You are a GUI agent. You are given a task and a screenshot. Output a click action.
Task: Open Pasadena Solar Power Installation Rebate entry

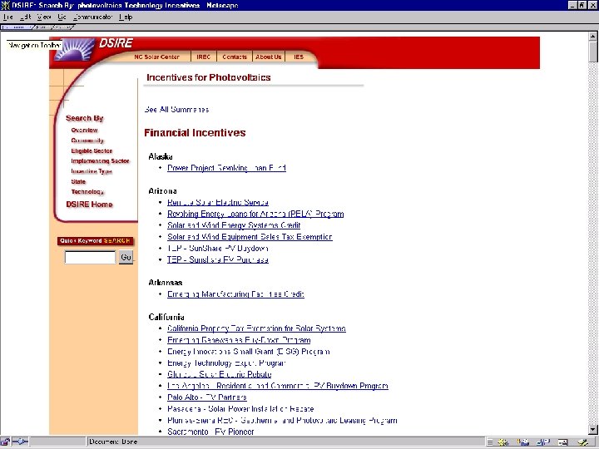(x=240, y=408)
